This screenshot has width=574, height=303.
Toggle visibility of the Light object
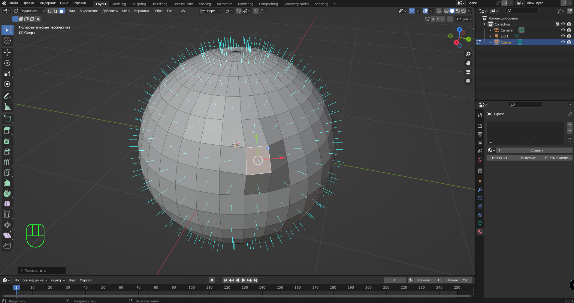click(x=563, y=36)
